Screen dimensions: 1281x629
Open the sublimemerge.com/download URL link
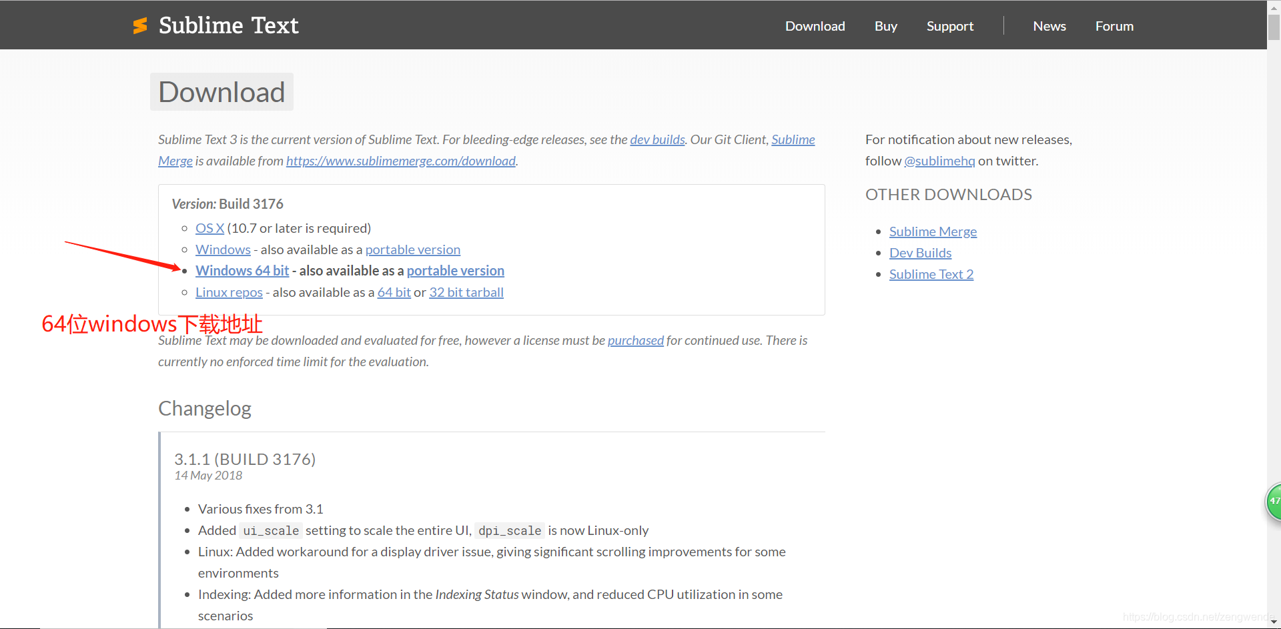(400, 161)
